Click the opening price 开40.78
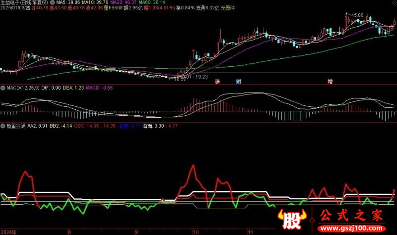Image resolution: width=397 pixels, height=235 pixels. tap(40, 8)
